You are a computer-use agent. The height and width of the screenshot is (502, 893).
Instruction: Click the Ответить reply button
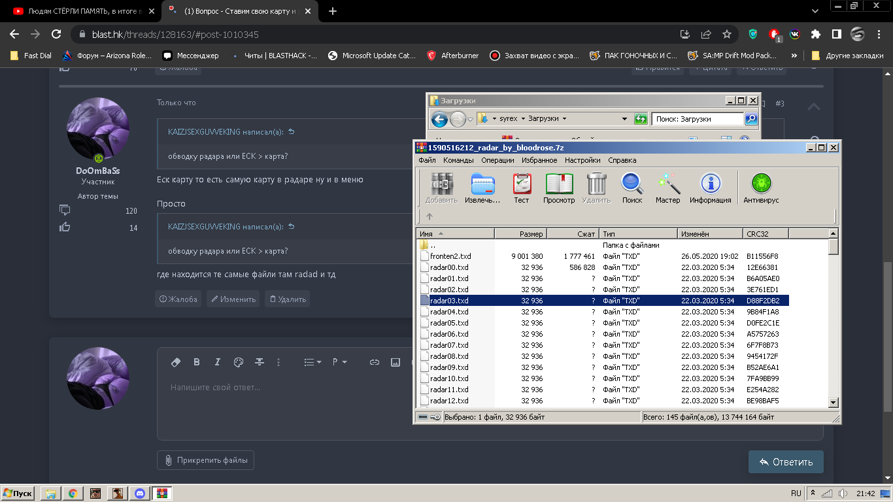click(786, 462)
